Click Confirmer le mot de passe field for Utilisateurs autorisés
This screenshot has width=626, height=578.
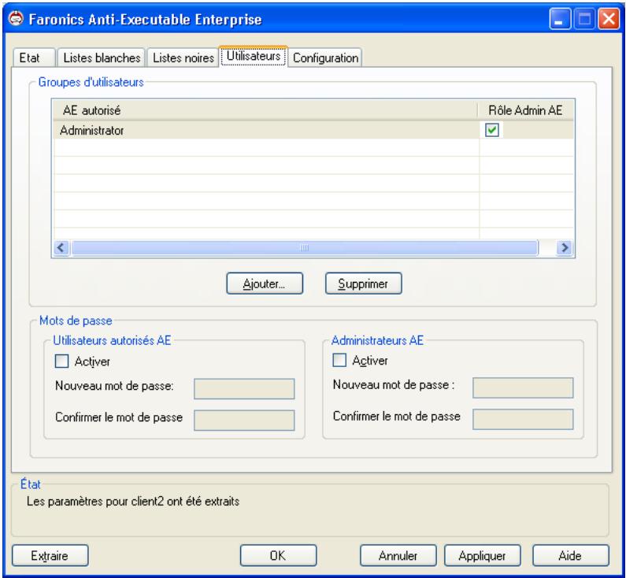tap(244, 421)
